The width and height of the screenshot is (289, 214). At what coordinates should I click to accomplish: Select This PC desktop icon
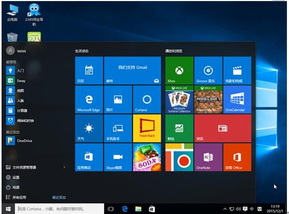(x=12, y=13)
